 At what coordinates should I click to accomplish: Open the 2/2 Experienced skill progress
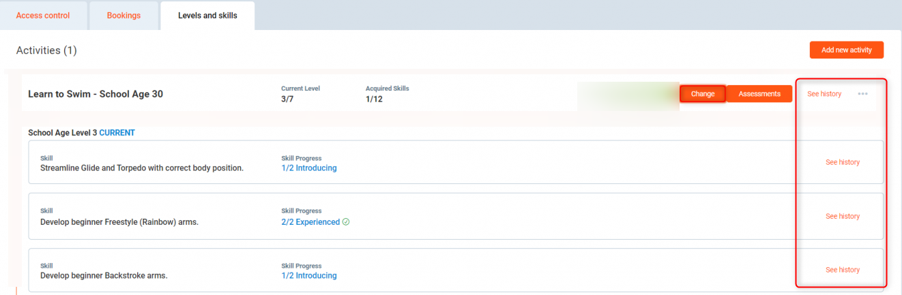(x=310, y=222)
